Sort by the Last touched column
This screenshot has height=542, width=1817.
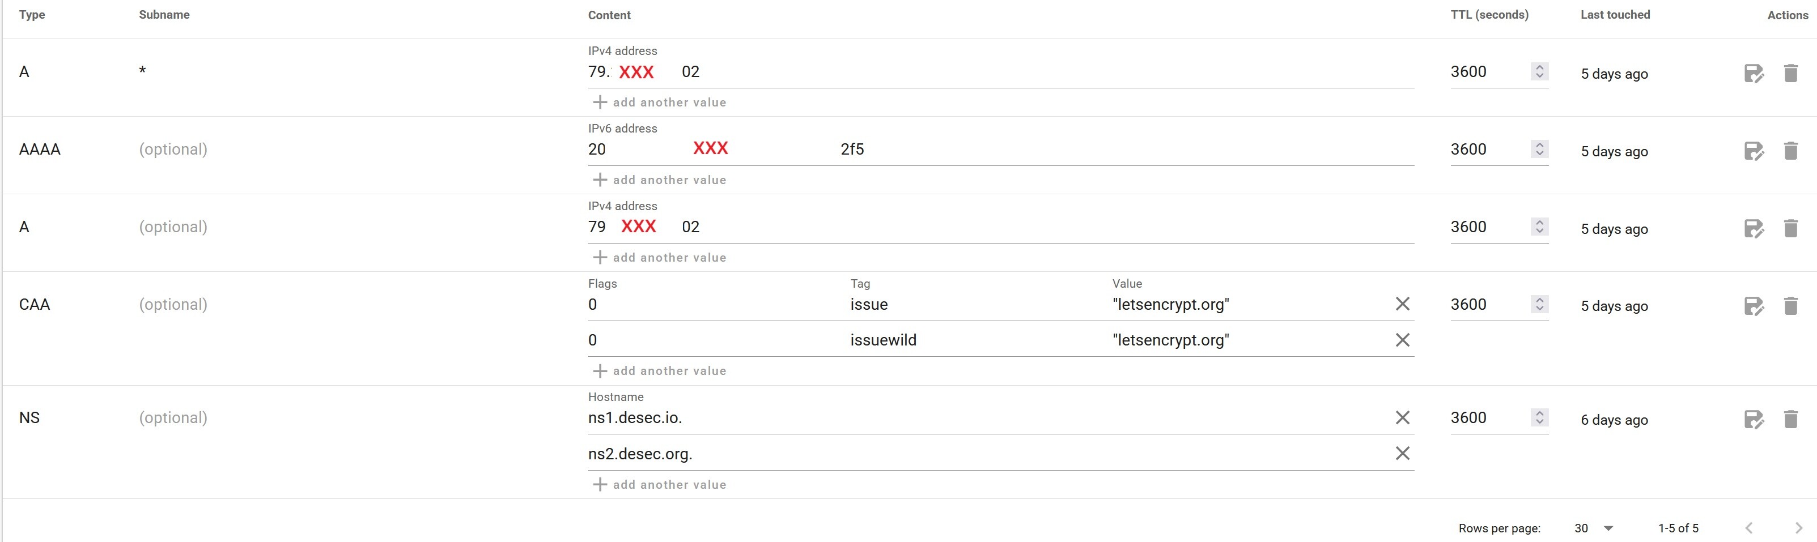1615,15
